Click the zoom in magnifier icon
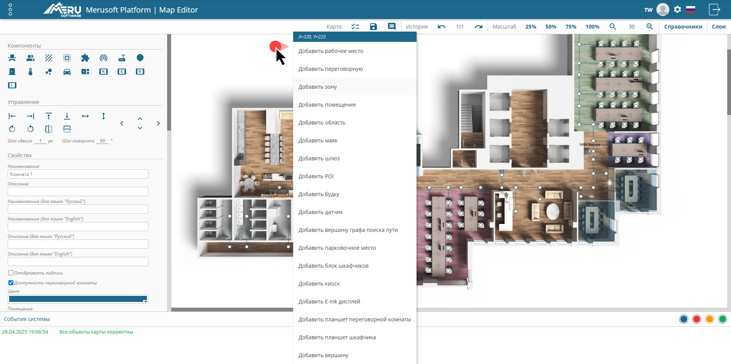 coord(650,27)
